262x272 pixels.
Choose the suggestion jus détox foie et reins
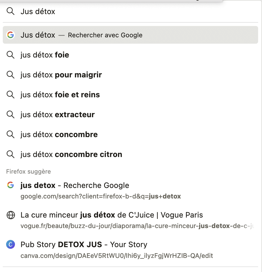[x=60, y=95]
